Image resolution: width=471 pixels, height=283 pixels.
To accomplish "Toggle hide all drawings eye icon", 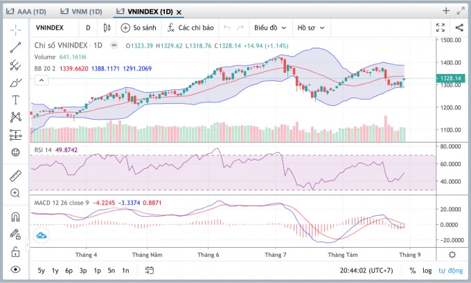I will [16, 269].
